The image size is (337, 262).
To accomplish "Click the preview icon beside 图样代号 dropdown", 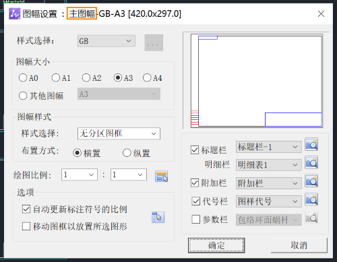I will (x=311, y=199).
